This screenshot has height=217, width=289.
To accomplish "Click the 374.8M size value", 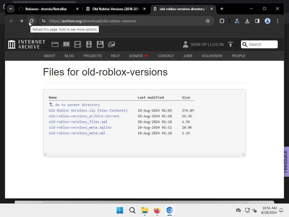I will click(x=188, y=110).
